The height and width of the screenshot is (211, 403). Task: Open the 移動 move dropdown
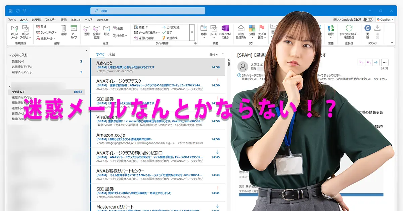pos(204,32)
